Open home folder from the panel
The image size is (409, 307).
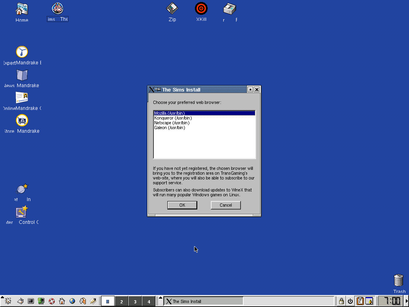pyautogui.click(x=62, y=301)
